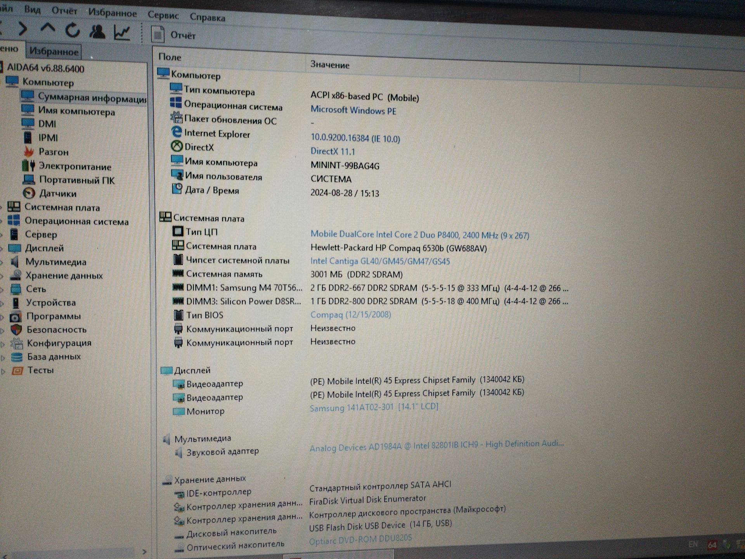Click the Дисплей monitor icon in tree

click(15, 248)
